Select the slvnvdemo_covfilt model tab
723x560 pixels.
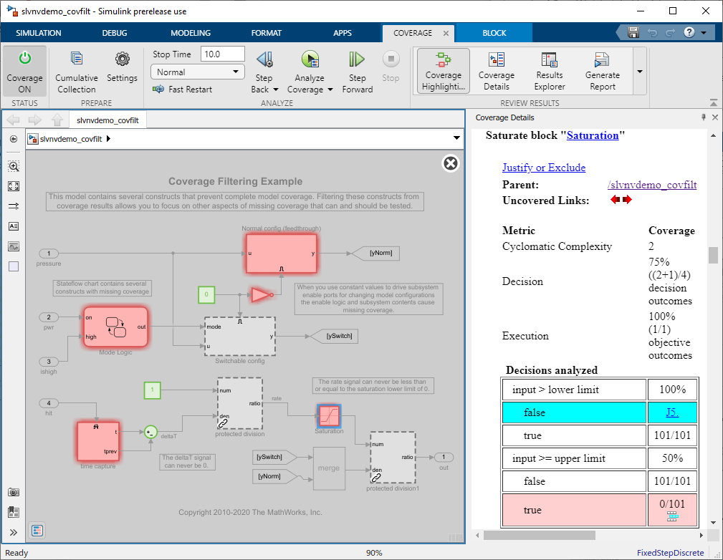[x=107, y=120]
